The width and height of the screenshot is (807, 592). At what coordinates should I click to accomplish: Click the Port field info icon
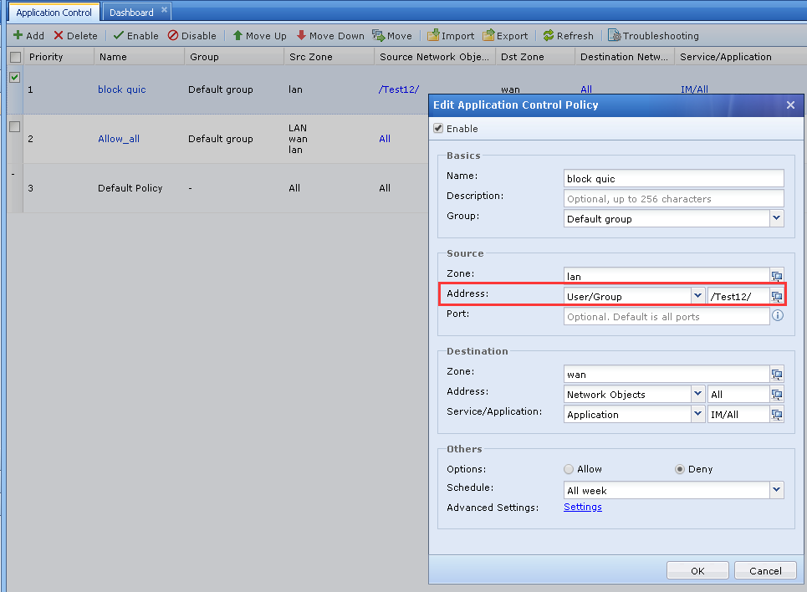(x=777, y=316)
